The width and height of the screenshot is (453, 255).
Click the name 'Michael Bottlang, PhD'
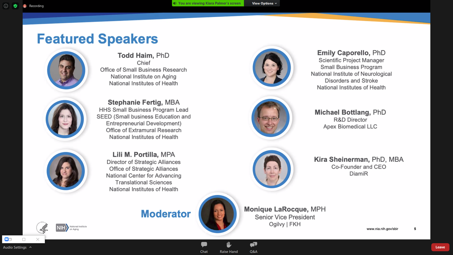pos(350,112)
